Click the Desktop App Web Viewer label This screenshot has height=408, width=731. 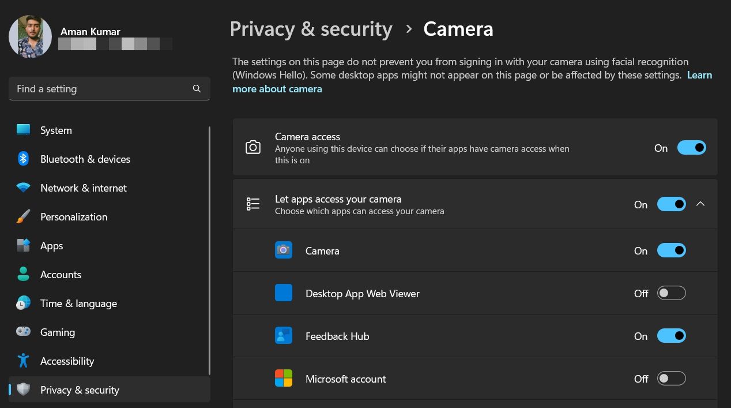click(x=363, y=293)
